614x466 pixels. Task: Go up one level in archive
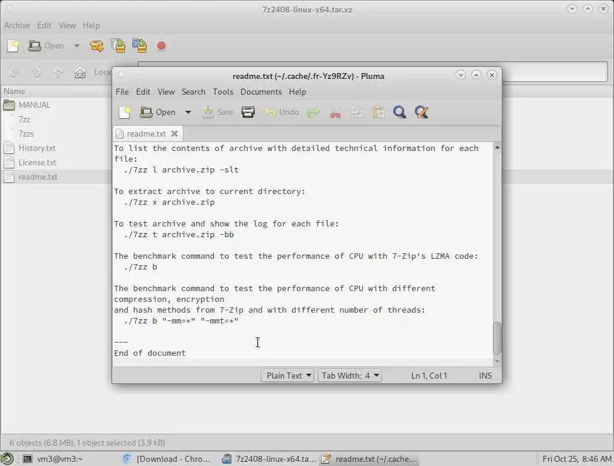click(x=58, y=72)
